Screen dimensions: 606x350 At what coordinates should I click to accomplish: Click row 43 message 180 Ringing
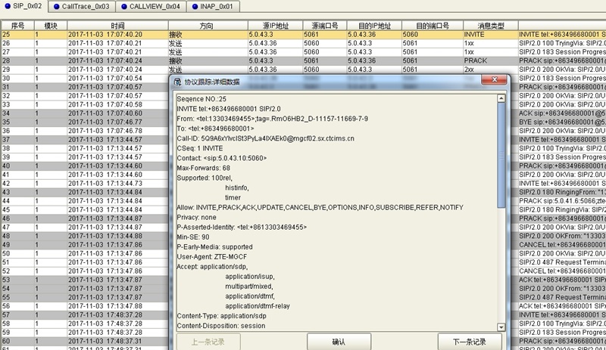coord(562,192)
